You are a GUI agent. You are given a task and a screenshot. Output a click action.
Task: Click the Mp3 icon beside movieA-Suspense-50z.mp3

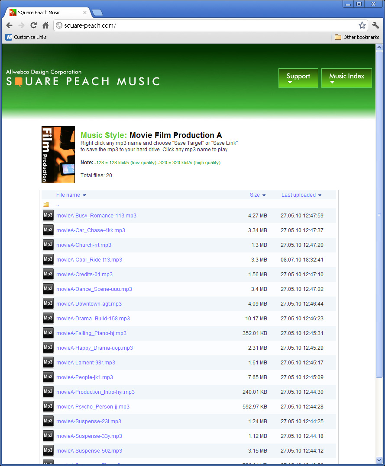pyautogui.click(x=48, y=450)
